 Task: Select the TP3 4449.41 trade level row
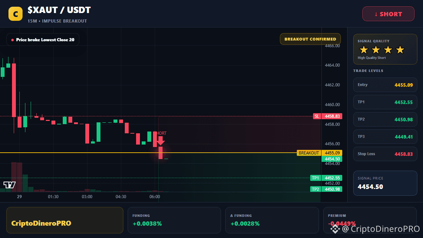385,137
